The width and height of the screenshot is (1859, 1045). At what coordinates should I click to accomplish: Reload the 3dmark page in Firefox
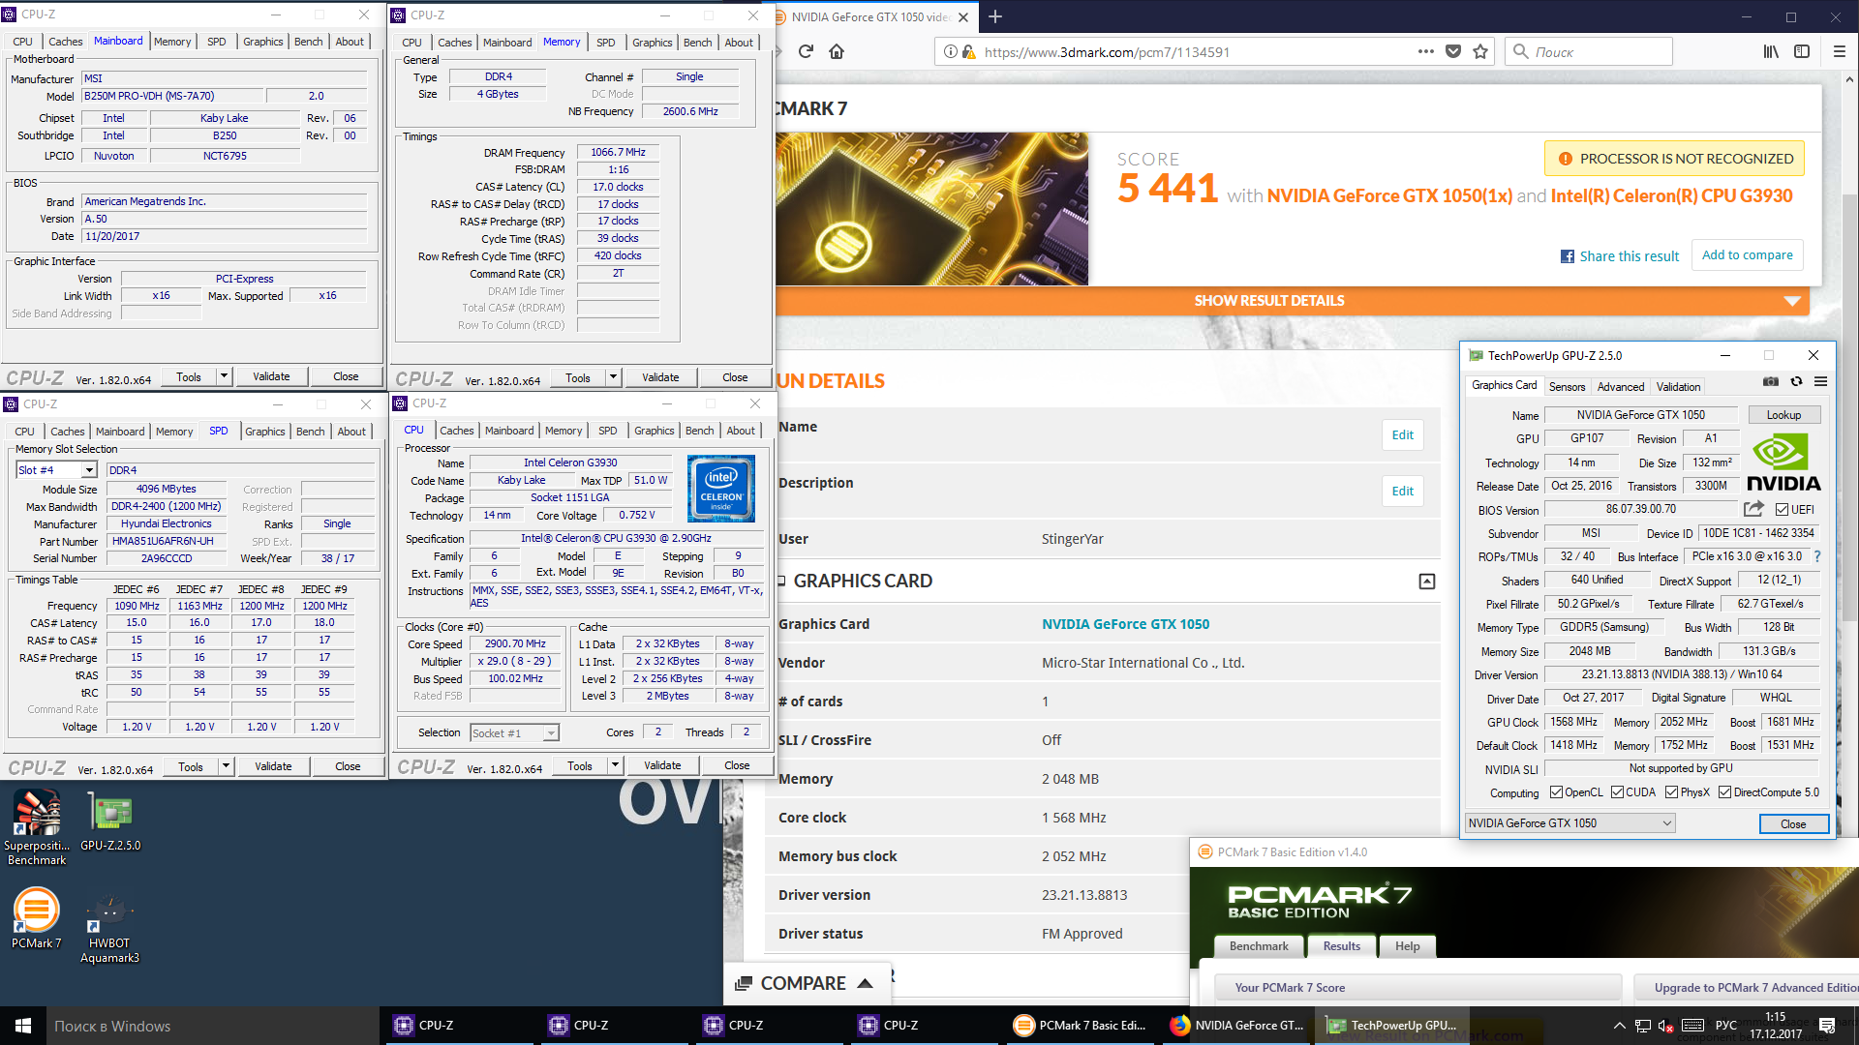pos(806,51)
